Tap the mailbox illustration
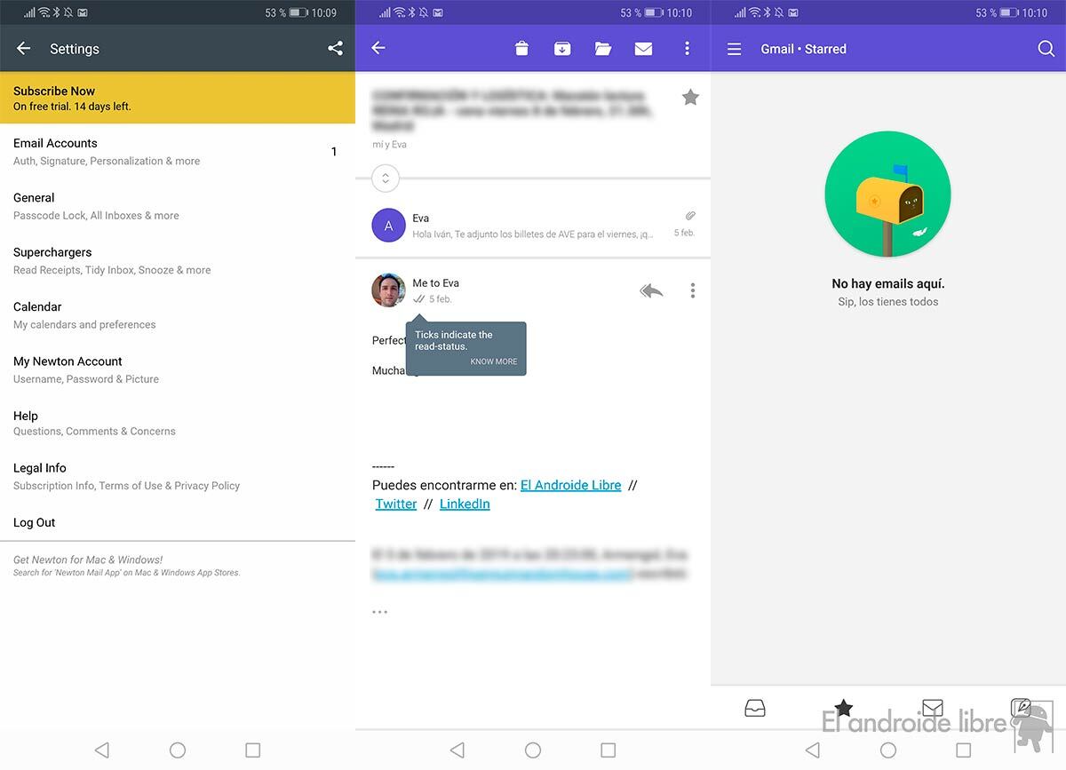Screen dimensions: 1066x770 [887, 194]
